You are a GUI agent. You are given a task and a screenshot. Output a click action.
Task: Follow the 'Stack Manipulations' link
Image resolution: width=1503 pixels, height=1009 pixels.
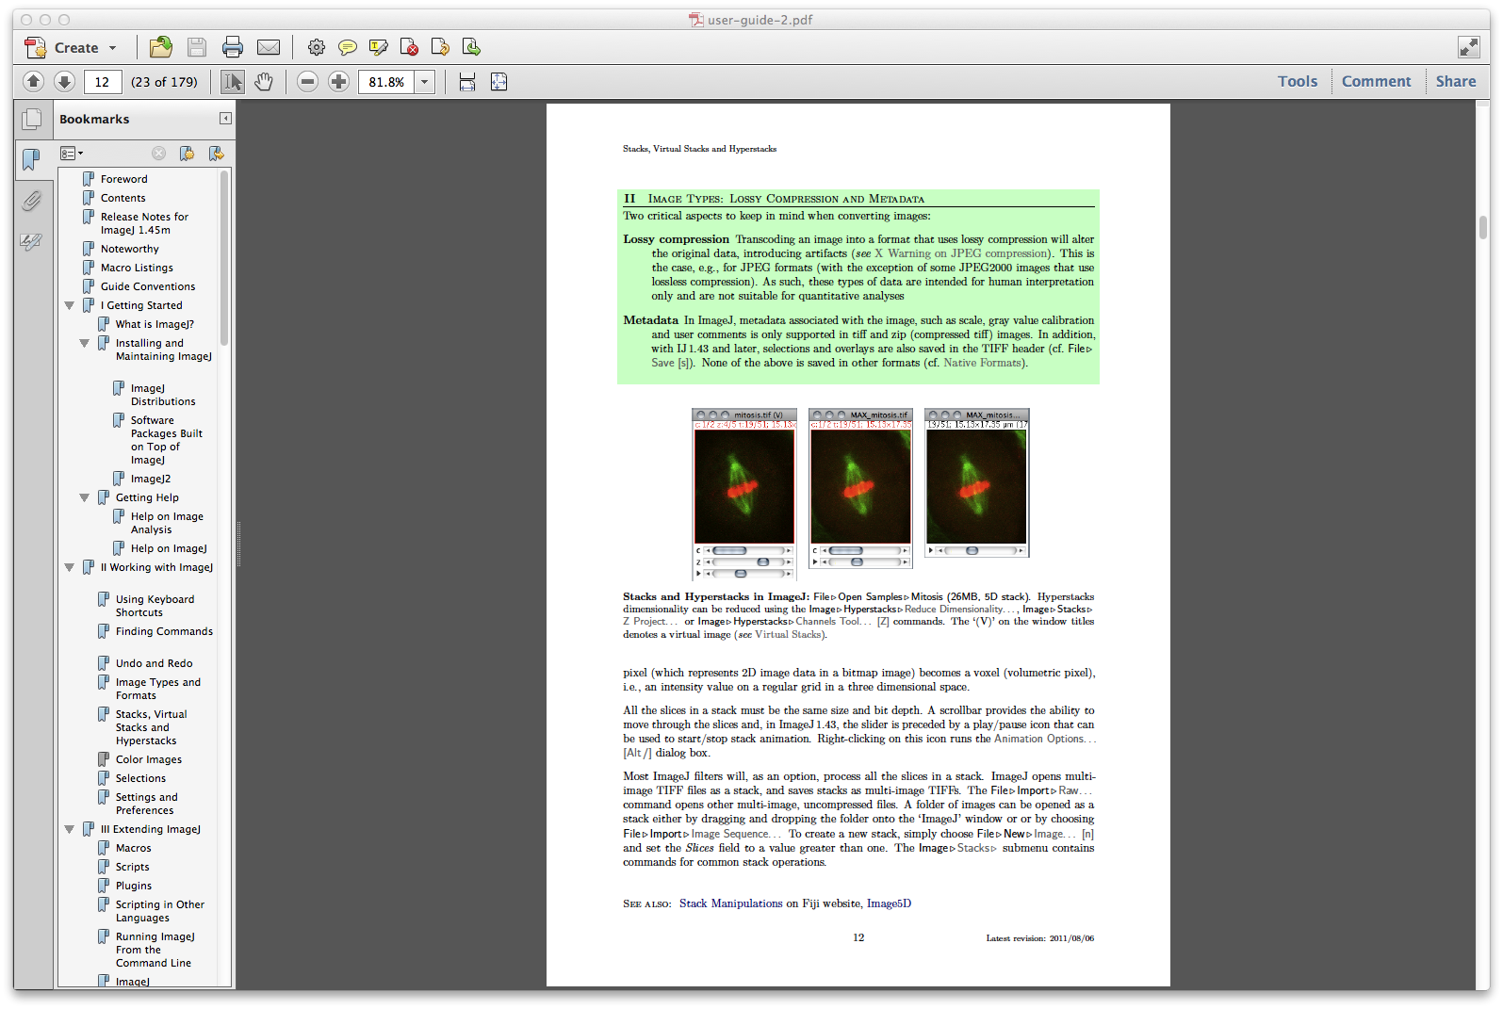coord(730,903)
